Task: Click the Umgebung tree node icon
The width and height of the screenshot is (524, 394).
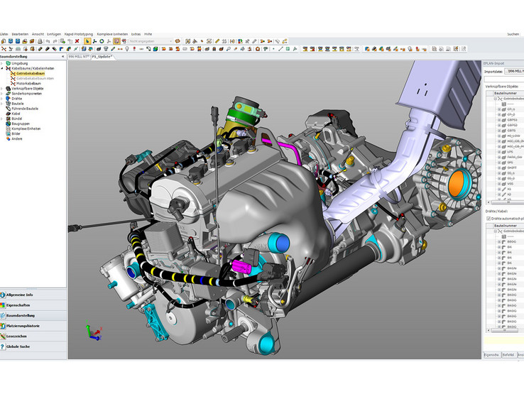Action: [8, 63]
